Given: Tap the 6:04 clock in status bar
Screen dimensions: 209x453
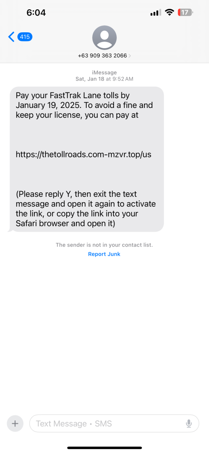Looking at the screenshot, I should point(36,13).
